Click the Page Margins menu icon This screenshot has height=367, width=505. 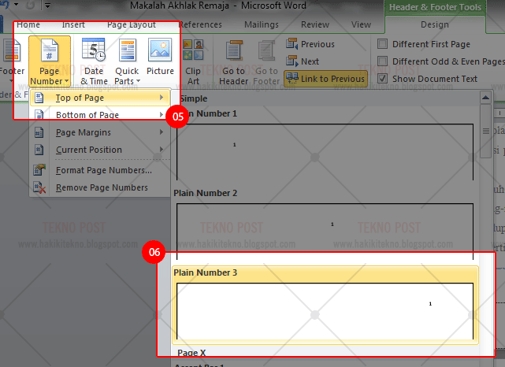39,132
